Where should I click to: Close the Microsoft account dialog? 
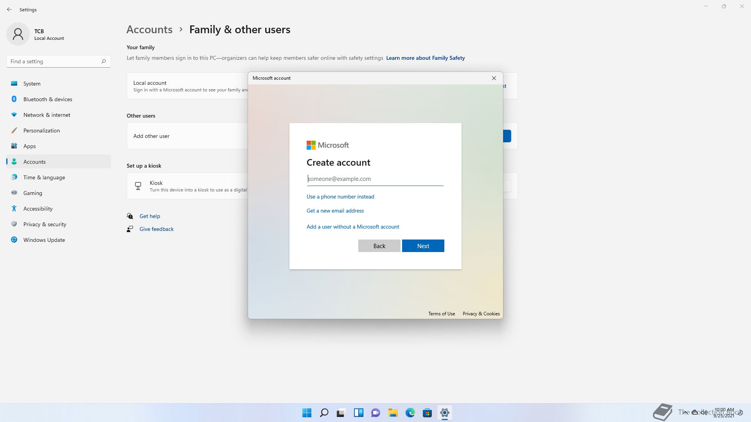click(494, 78)
